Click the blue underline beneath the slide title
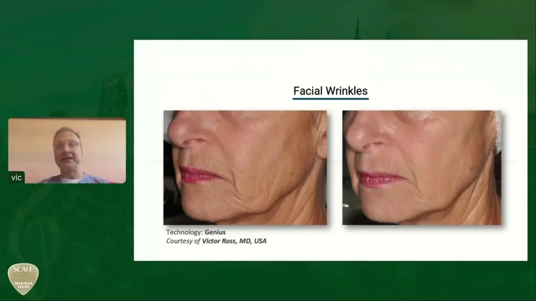 (x=330, y=98)
